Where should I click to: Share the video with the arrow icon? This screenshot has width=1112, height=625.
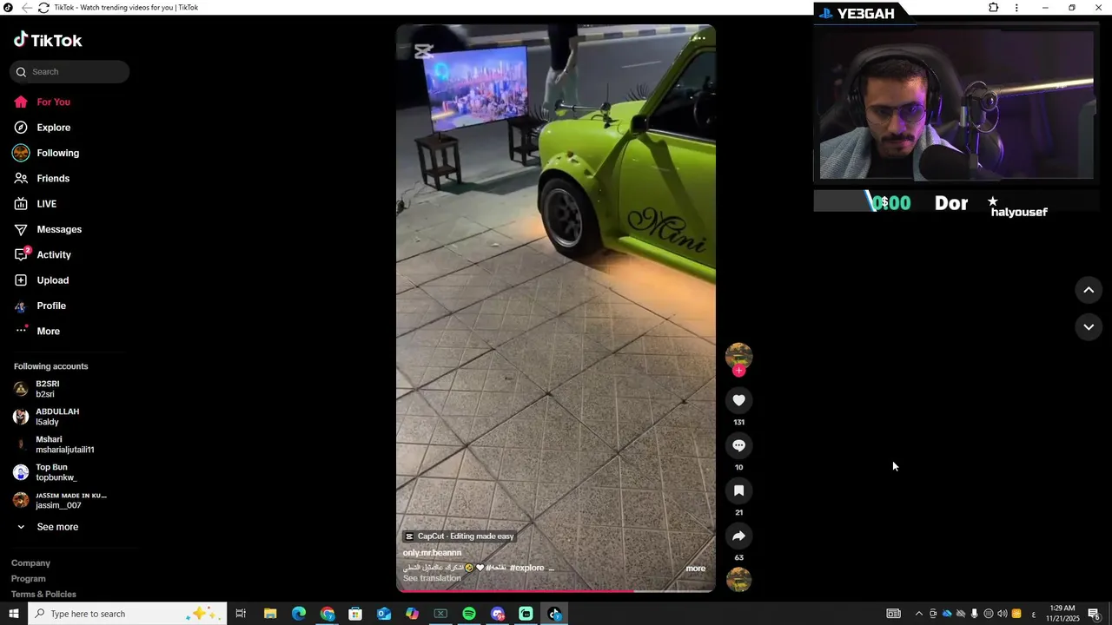pyautogui.click(x=738, y=536)
